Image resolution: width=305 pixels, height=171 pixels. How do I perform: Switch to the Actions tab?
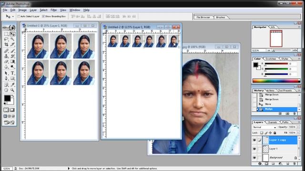(x=270, y=91)
